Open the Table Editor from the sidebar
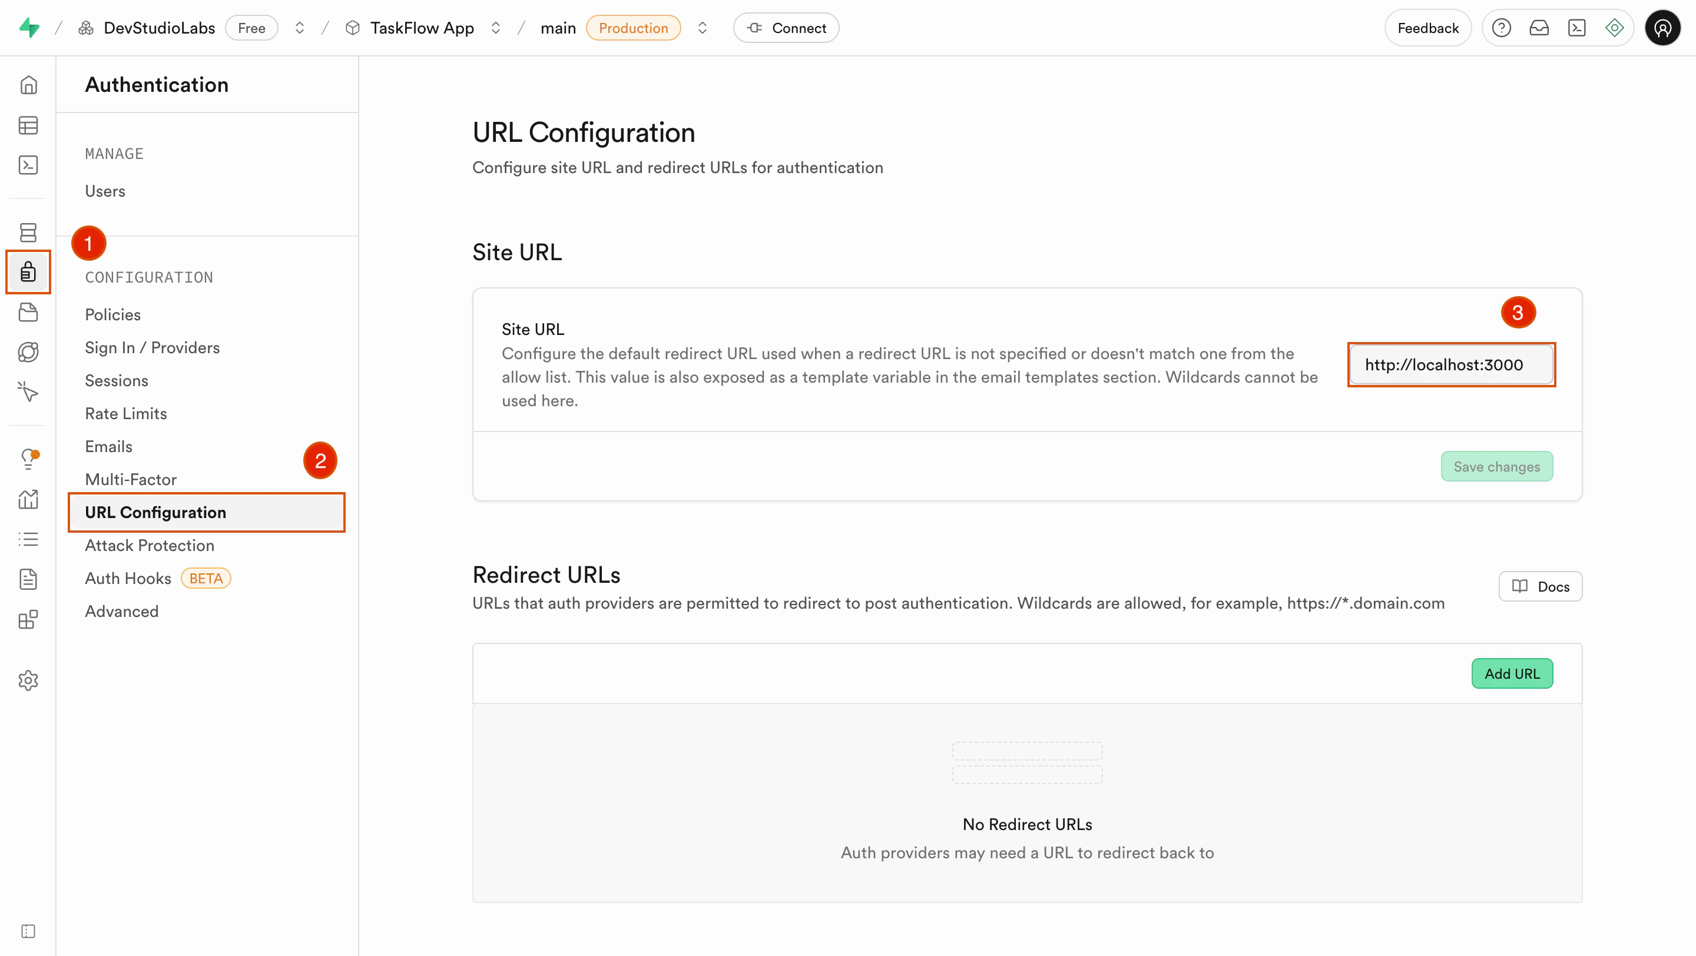The height and width of the screenshot is (956, 1696). [28, 125]
